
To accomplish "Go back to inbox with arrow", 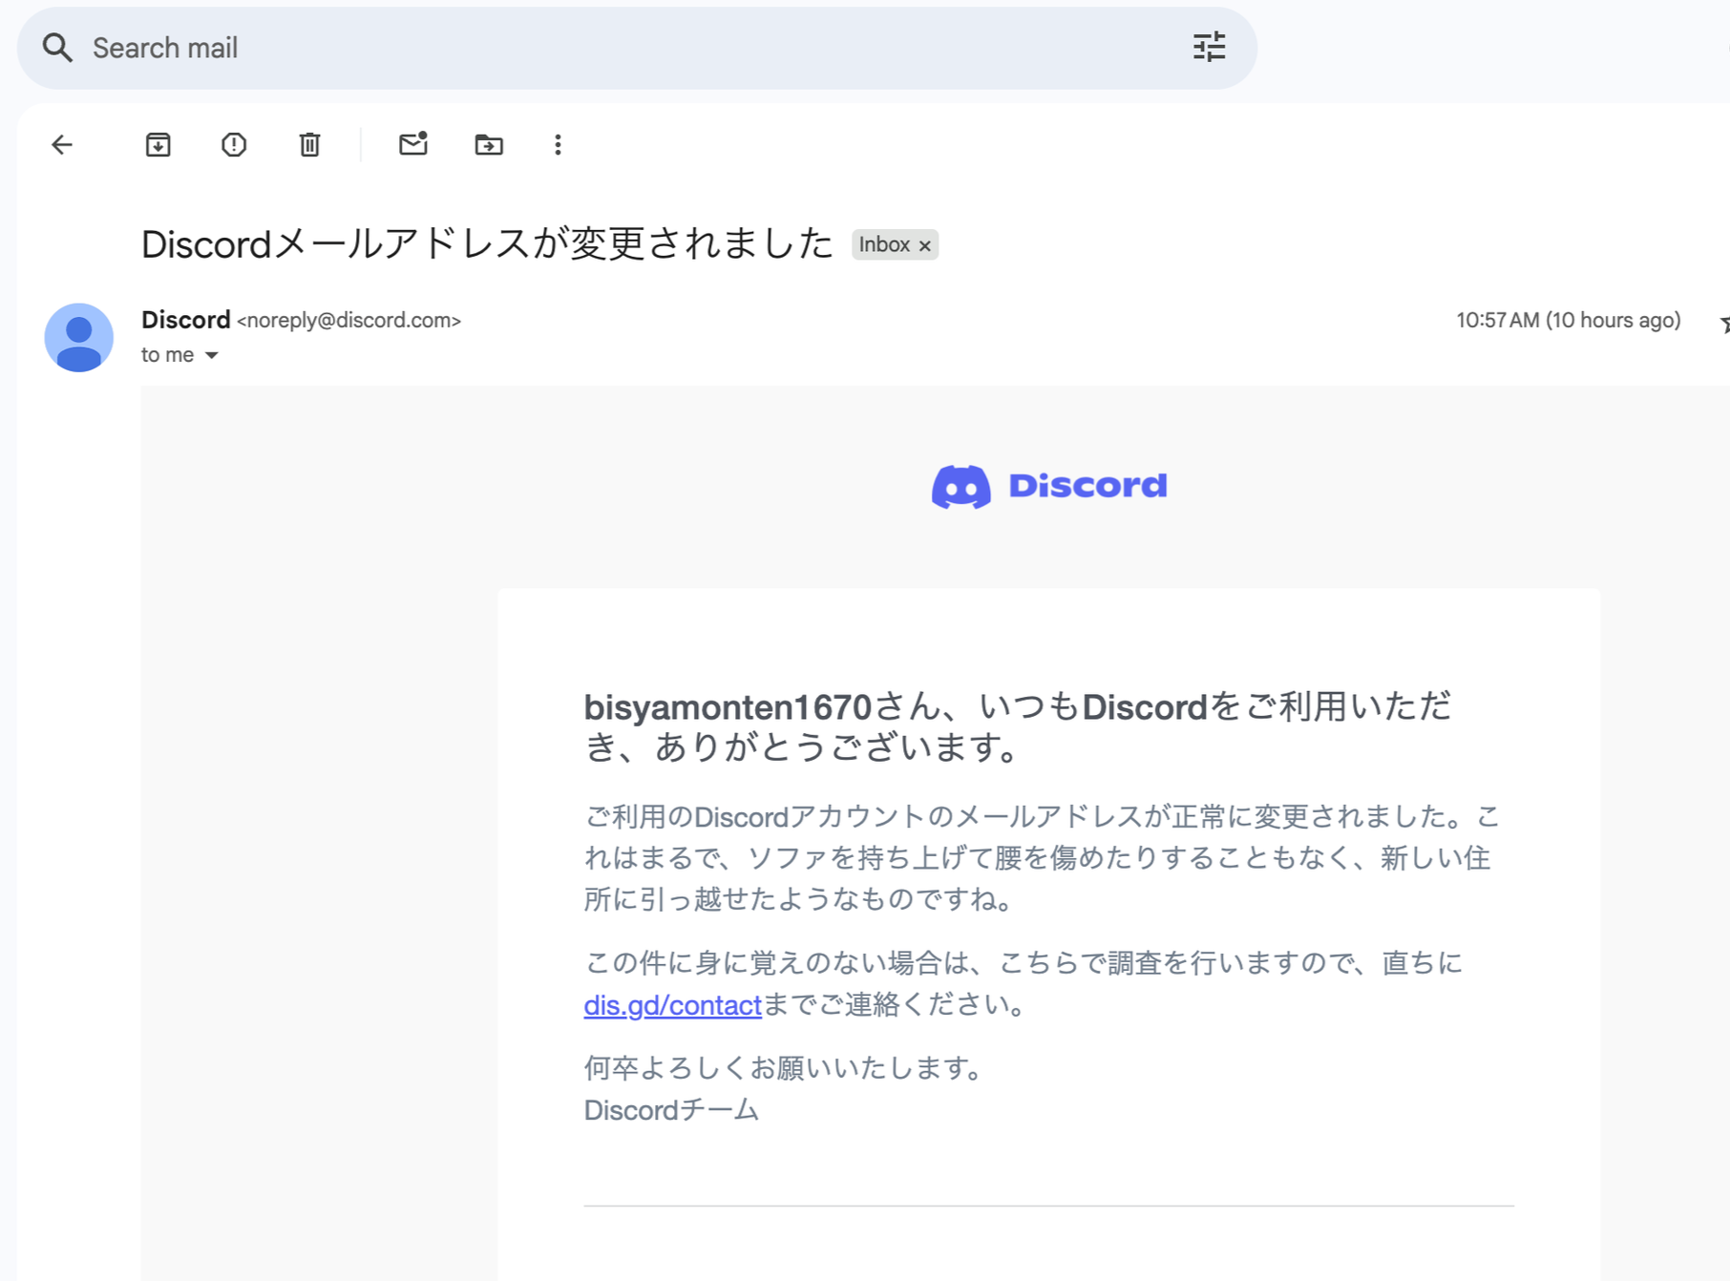I will point(62,144).
